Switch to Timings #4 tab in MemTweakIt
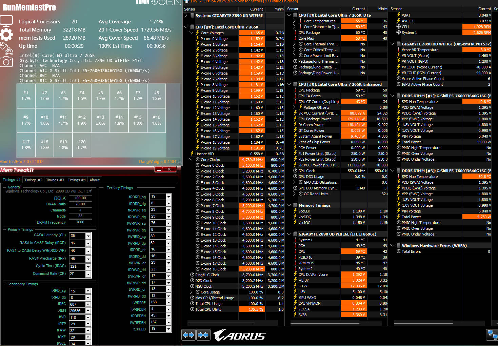This screenshot has width=498, height=346. [77, 180]
